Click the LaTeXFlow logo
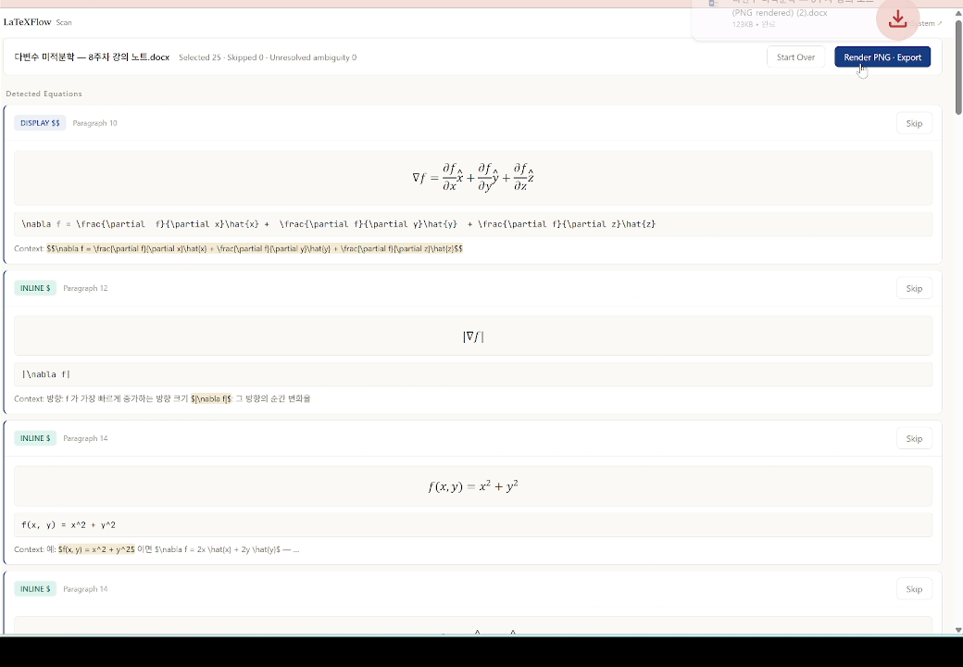The width and height of the screenshot is (963, 667). pos(28,22)
